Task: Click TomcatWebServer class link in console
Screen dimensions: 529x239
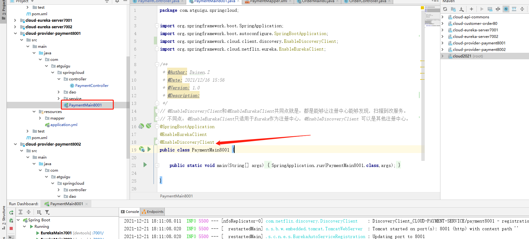Action: 314,229
